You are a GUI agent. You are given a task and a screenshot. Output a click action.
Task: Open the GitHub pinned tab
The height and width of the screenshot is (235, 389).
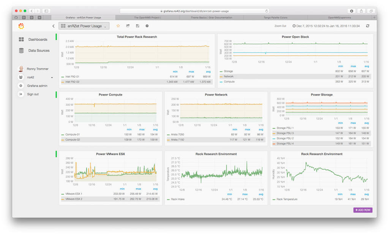tap(16, 17)
